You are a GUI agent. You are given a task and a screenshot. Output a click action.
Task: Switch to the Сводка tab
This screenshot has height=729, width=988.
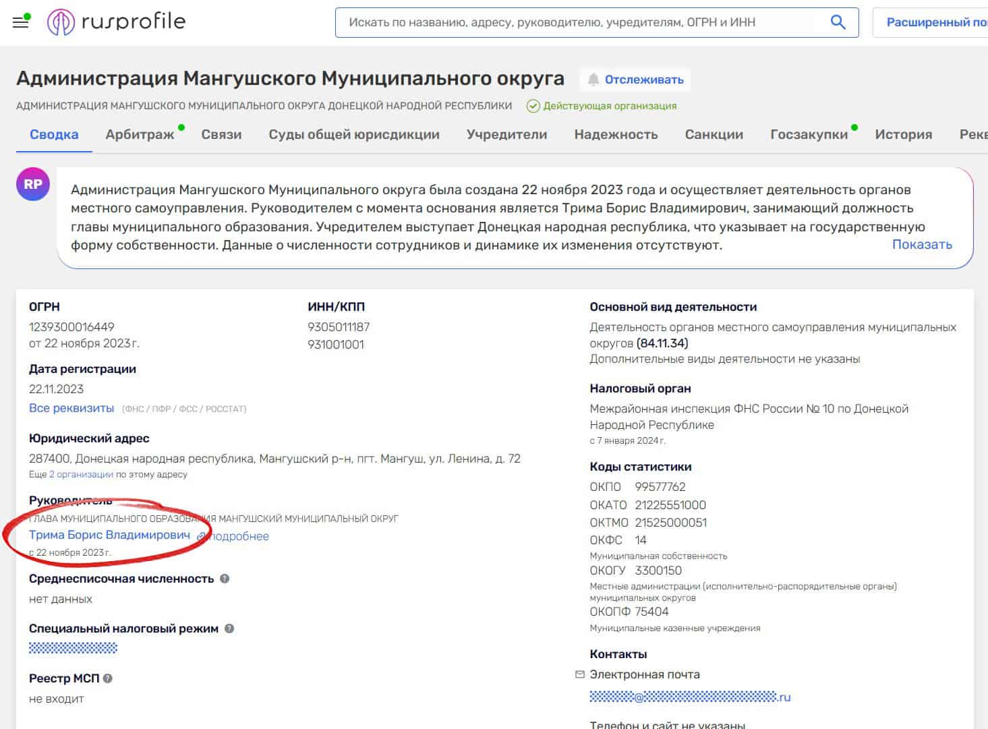[x=54, y=134]
